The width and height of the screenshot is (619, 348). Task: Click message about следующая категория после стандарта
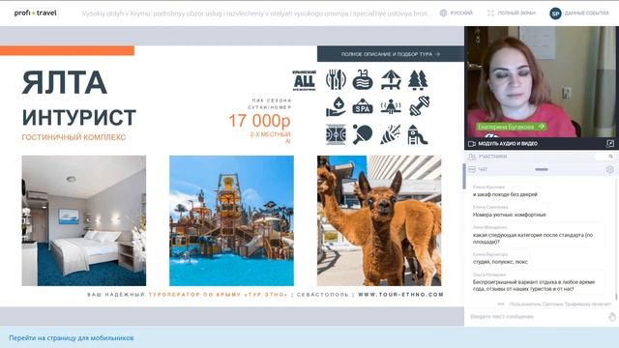[x=533, y=239]
